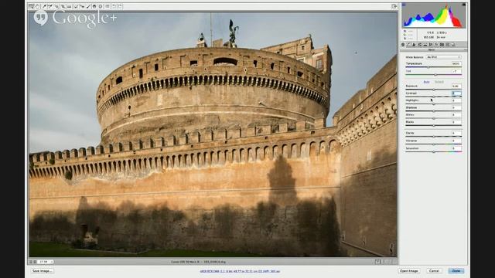Open the Detail panel tab
This screenshot has height=278, width=495.
(x=414, y=45)
